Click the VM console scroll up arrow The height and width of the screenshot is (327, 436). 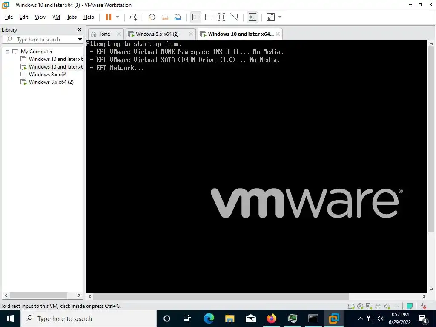pos(431,44)
